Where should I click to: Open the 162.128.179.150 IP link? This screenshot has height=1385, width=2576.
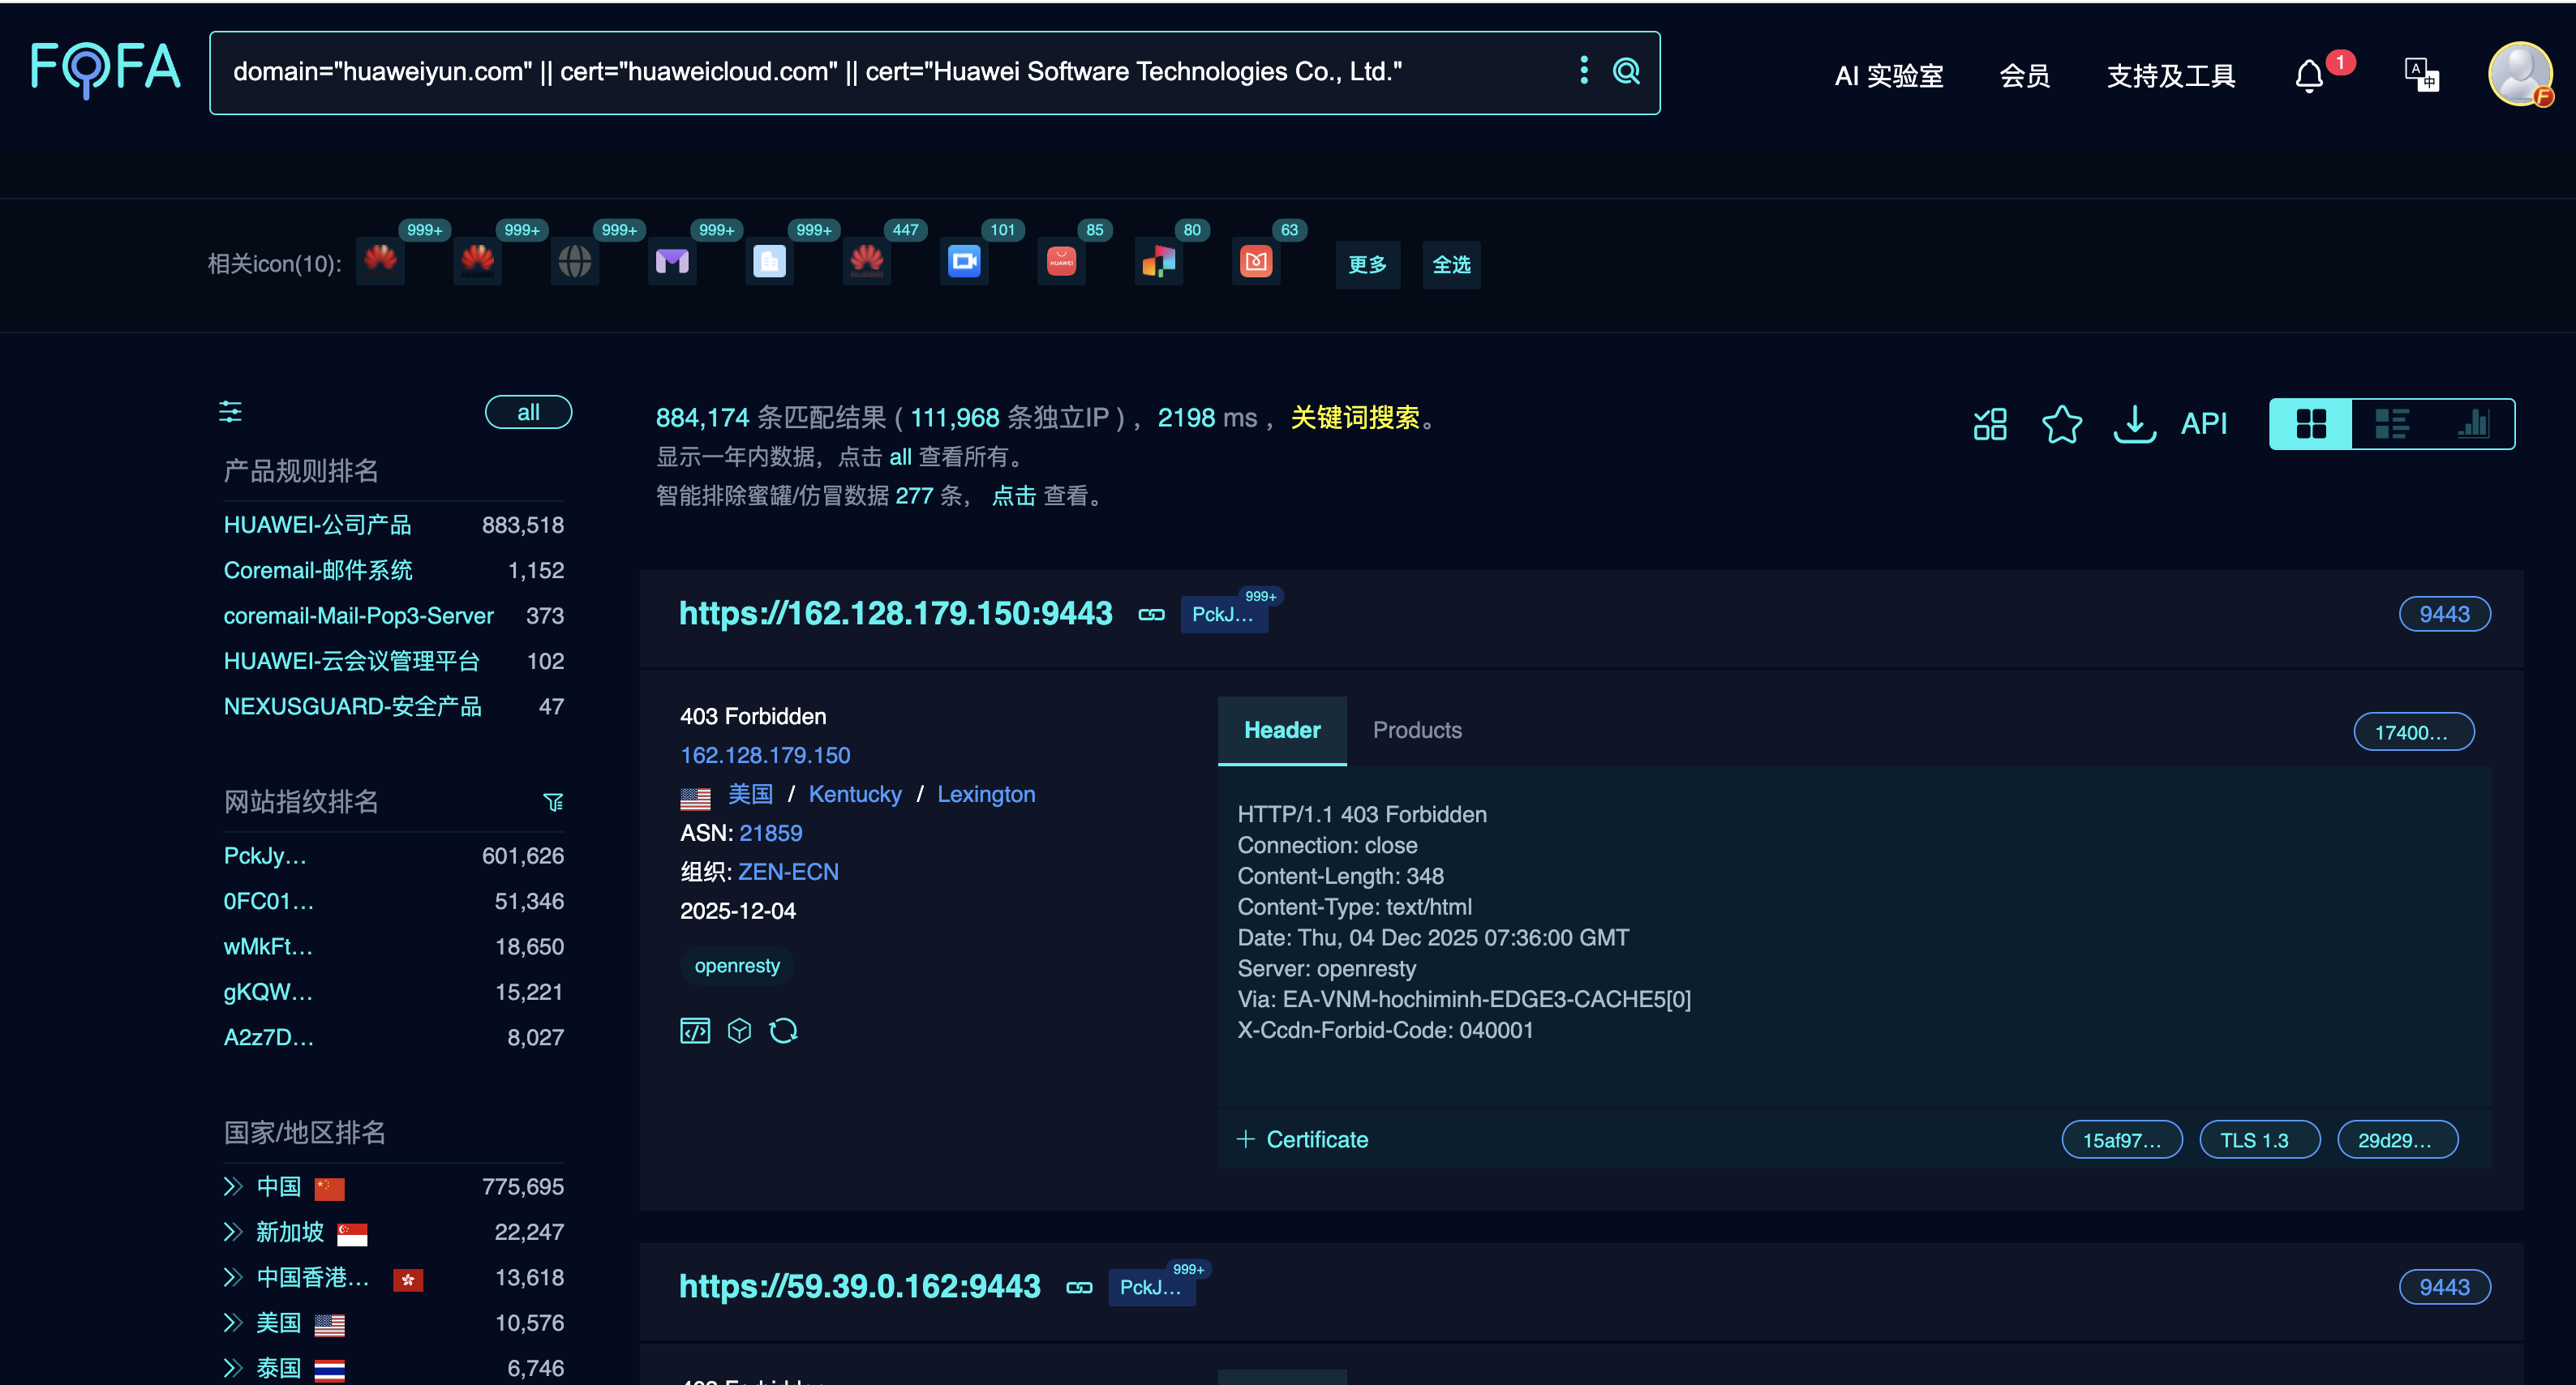(x=765, y=755)
